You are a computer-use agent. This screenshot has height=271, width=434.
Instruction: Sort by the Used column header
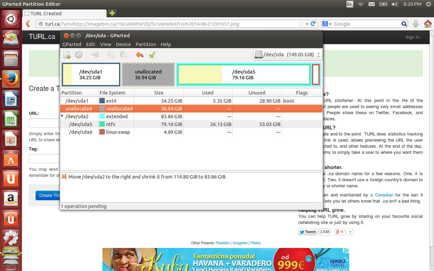(208, 93)
